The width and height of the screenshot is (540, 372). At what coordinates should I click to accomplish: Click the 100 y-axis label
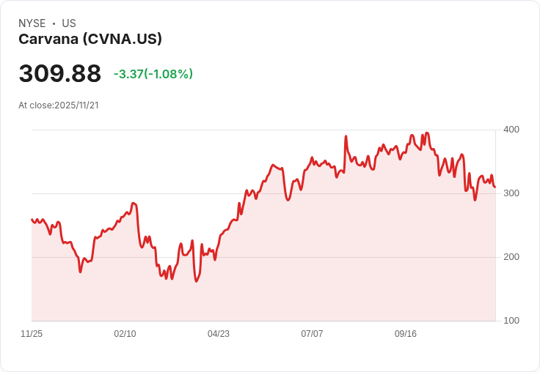(x=511, y=321)
